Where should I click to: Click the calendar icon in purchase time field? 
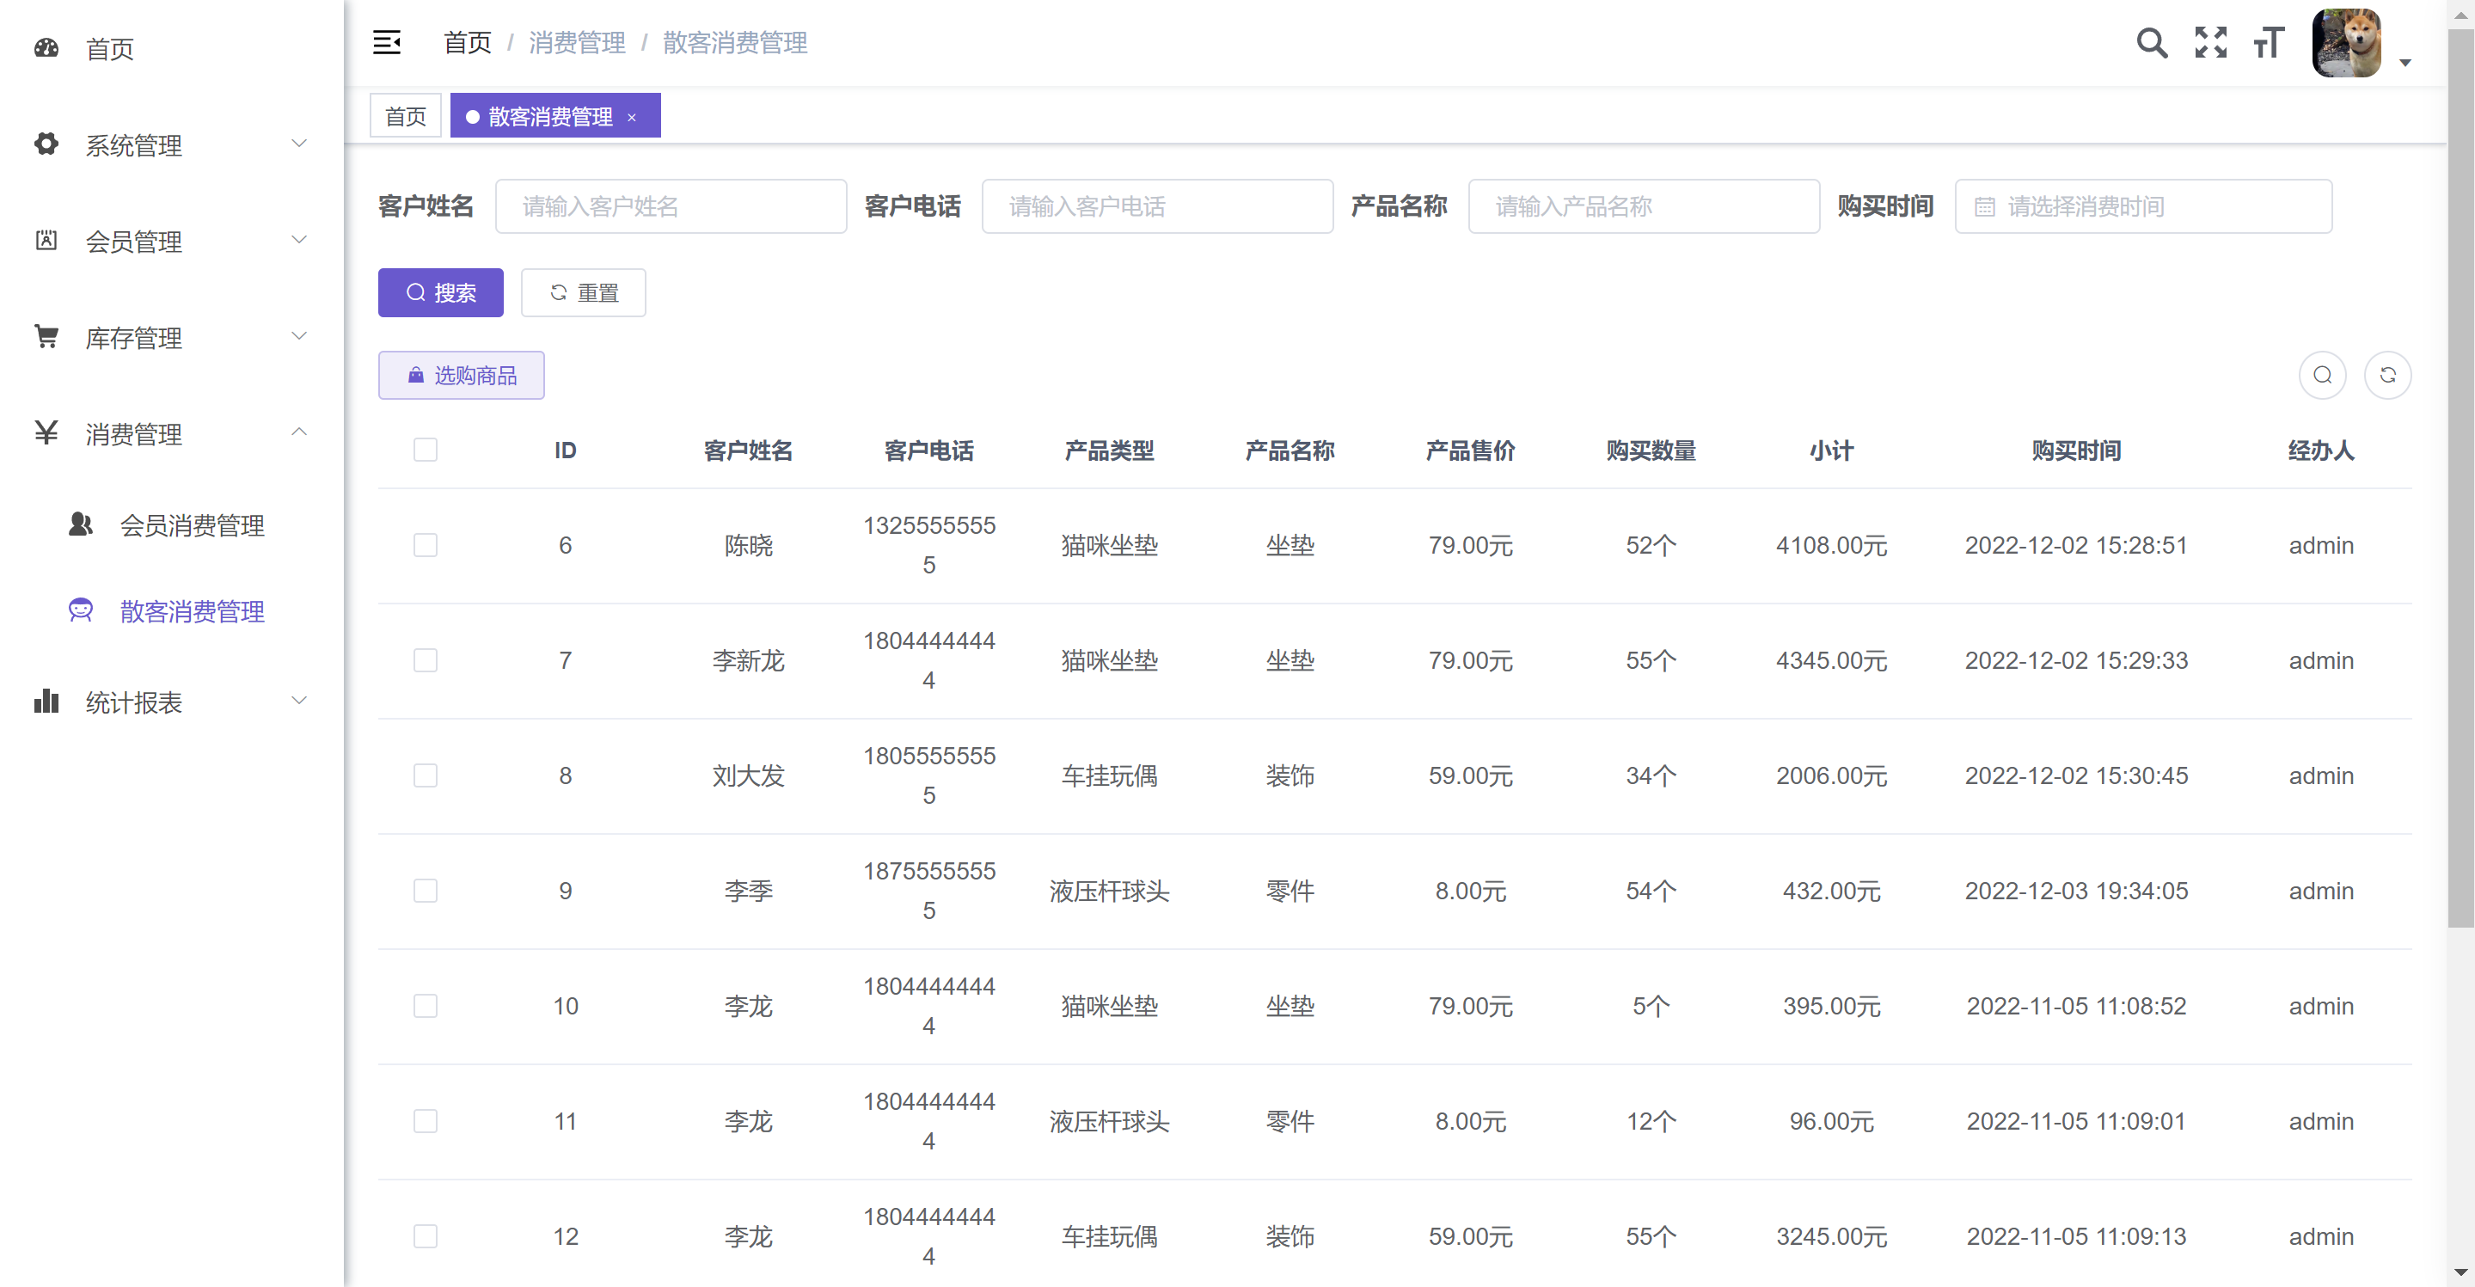tap(1984, 206)
